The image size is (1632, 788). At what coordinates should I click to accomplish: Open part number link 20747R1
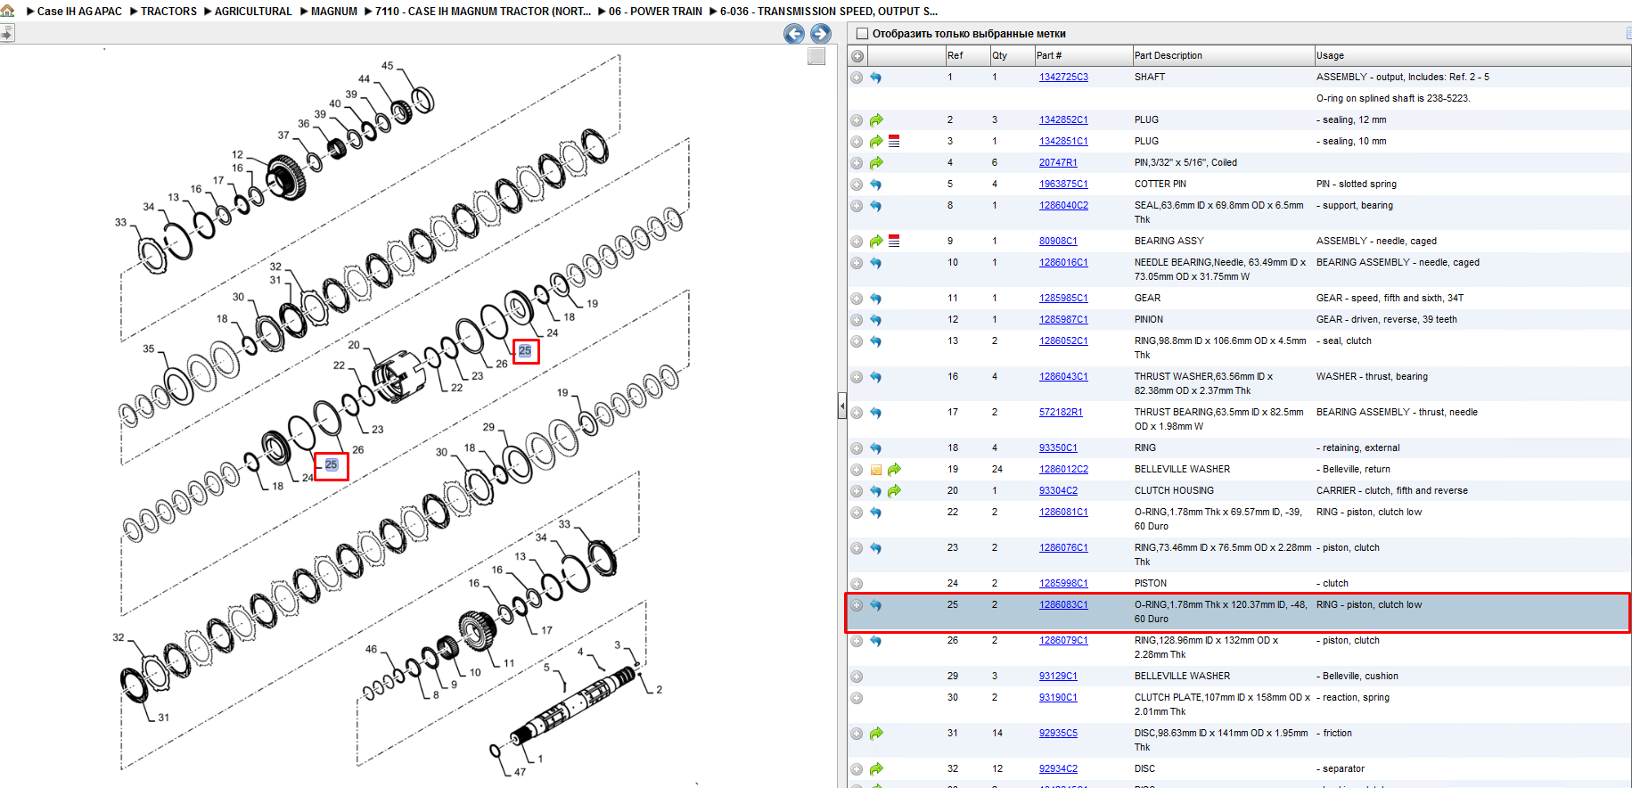[1058, 163]
